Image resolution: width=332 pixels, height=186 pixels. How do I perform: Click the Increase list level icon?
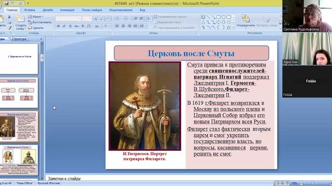click(x=141, y=19)
